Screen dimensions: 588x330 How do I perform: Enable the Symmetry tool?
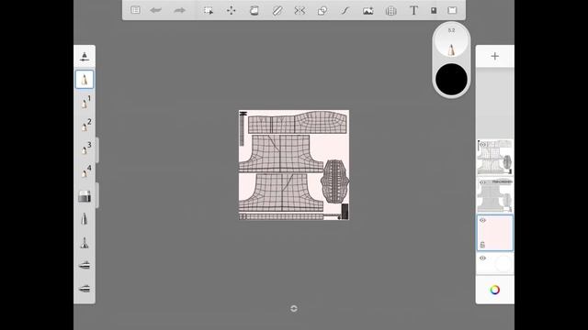(x=300, y=10)
